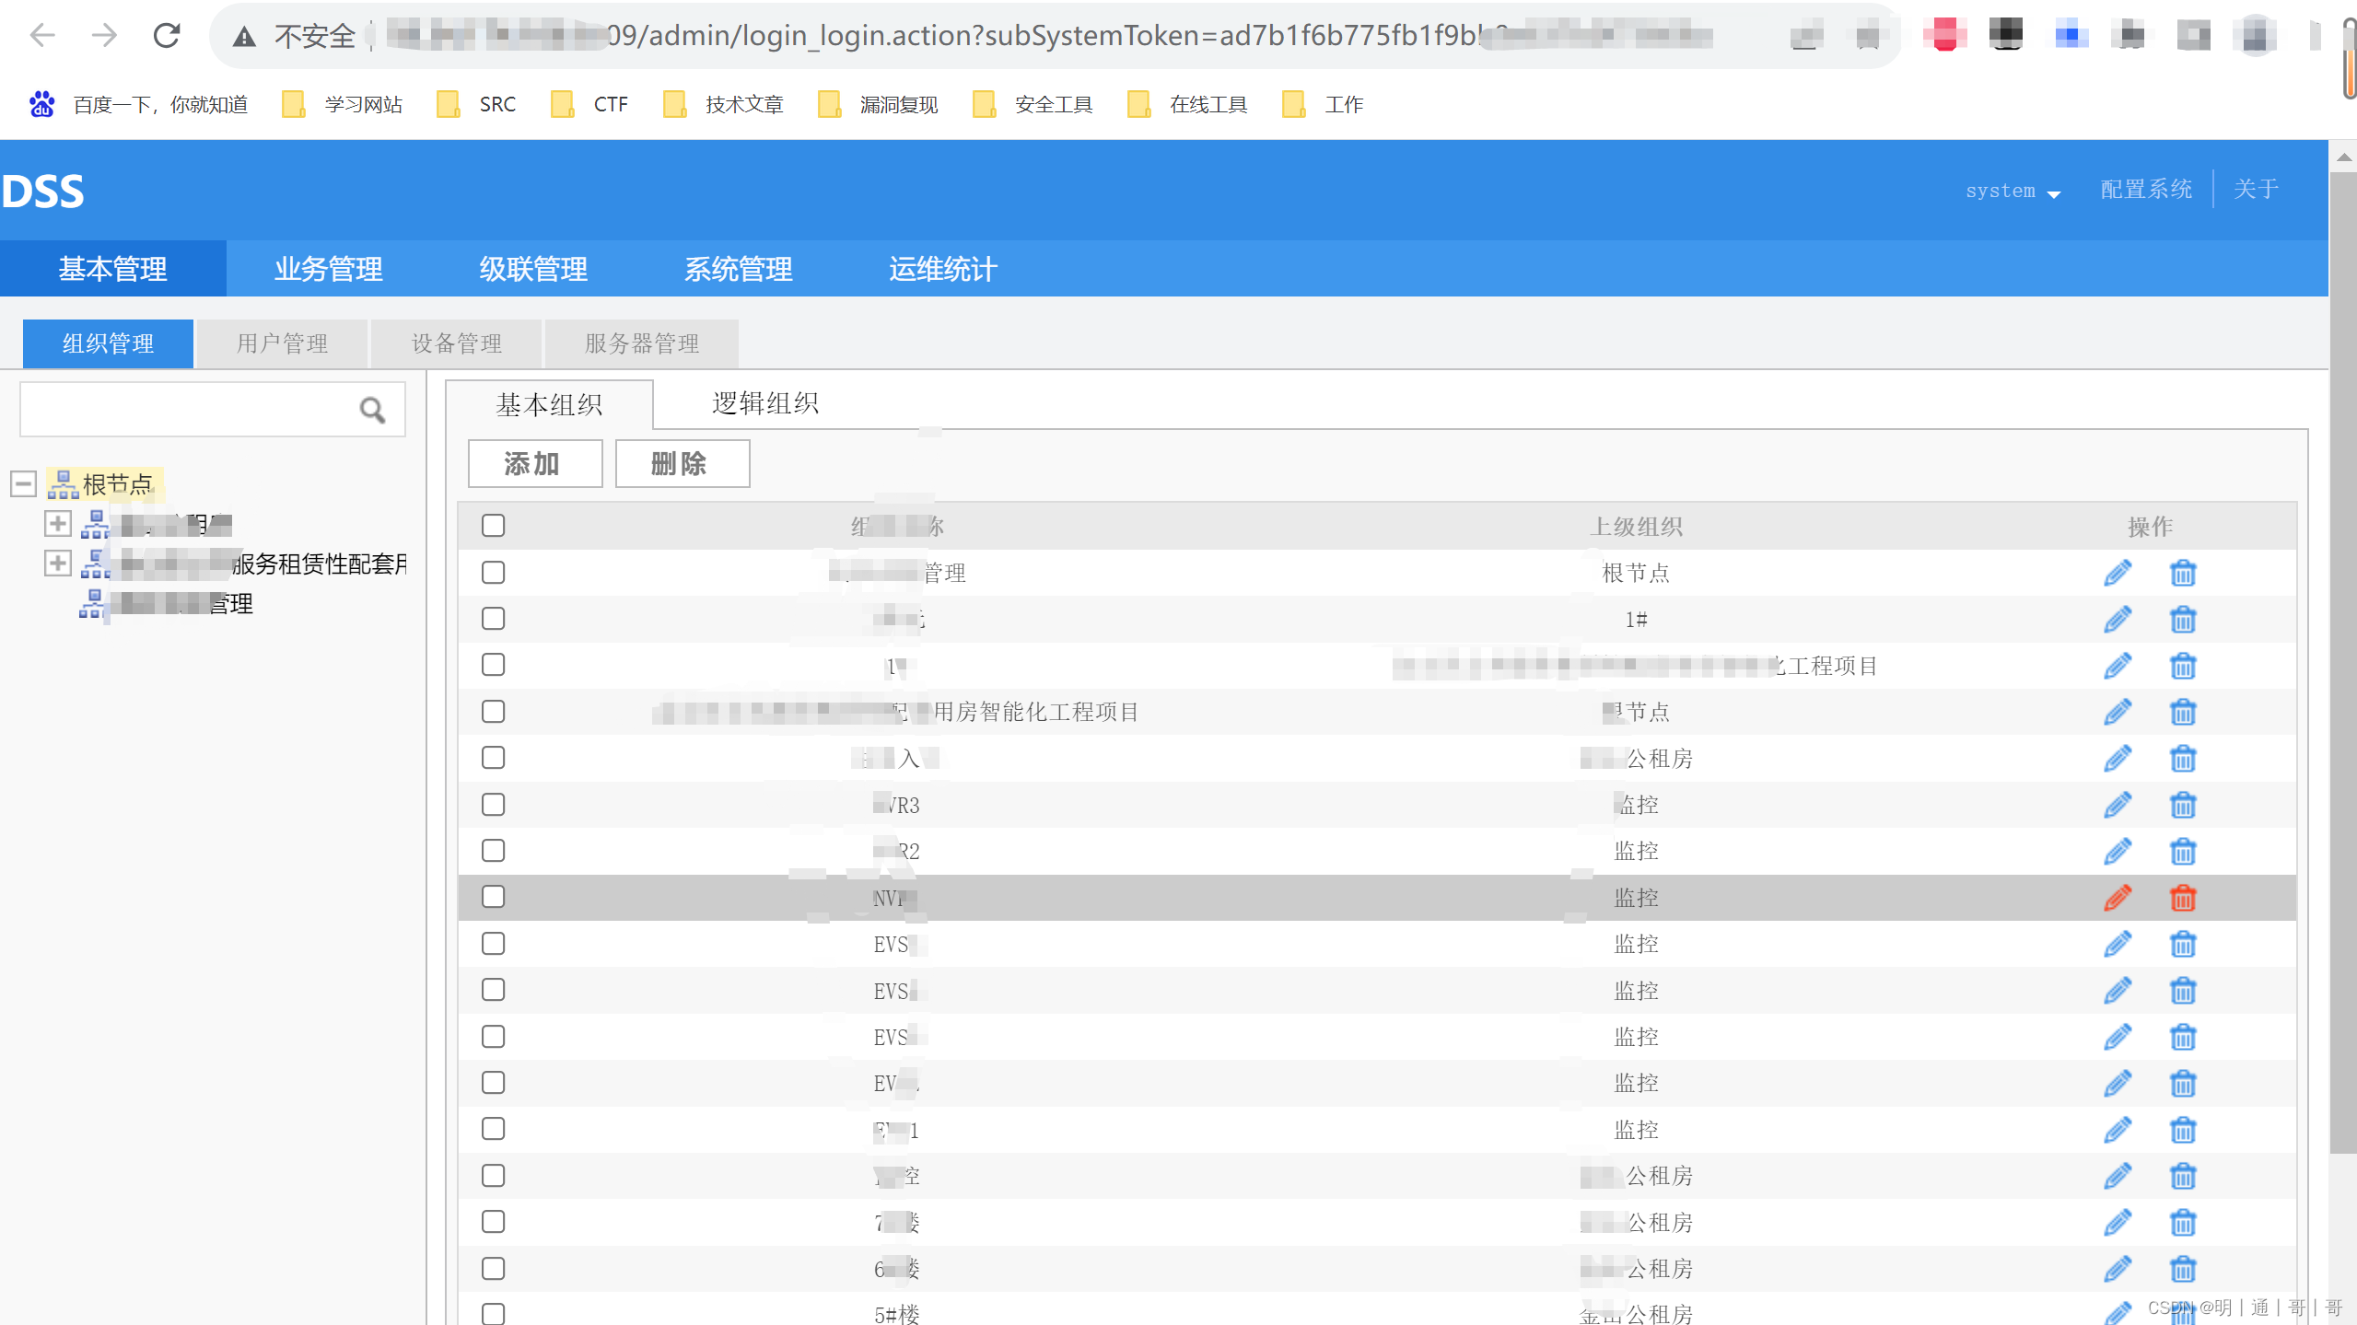Open the 服务器管理 tab

642,343
